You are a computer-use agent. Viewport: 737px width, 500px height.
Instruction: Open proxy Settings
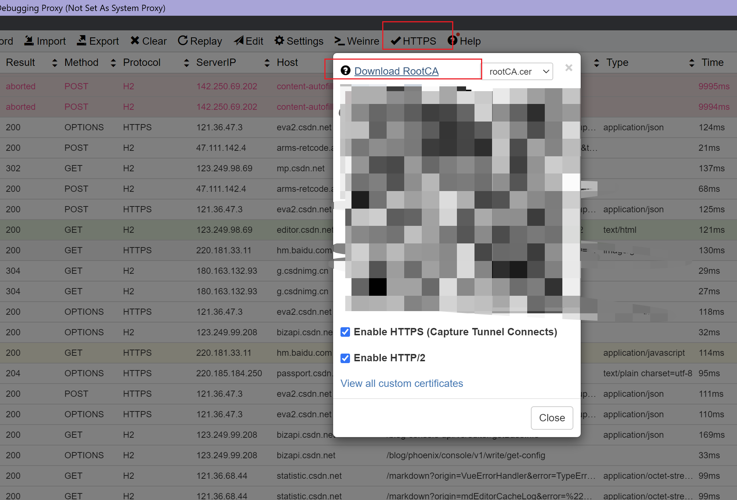coord(299,41)
